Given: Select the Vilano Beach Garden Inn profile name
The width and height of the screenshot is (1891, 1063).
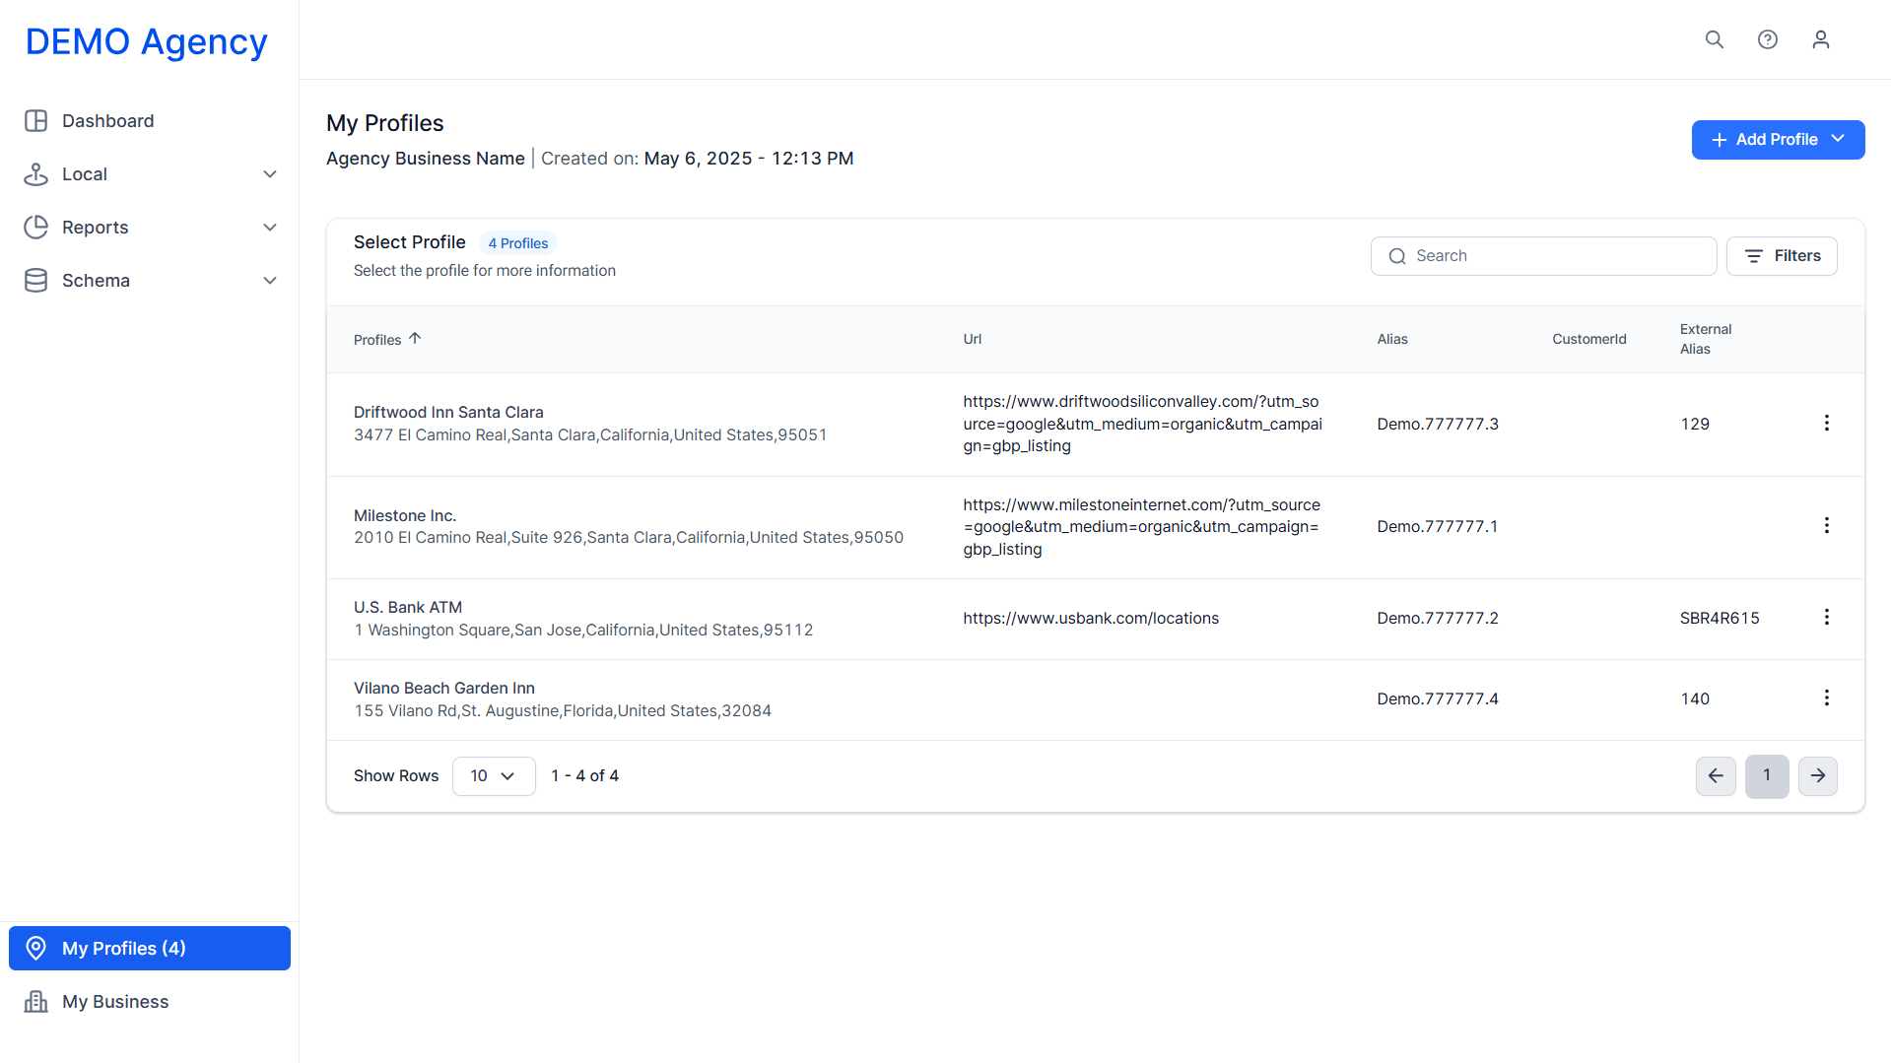Looking at the screenshot, I should (x=444, y=688).
